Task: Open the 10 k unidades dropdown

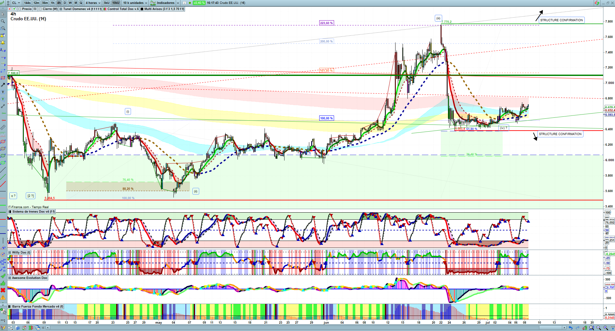Action: pos(135,3)
